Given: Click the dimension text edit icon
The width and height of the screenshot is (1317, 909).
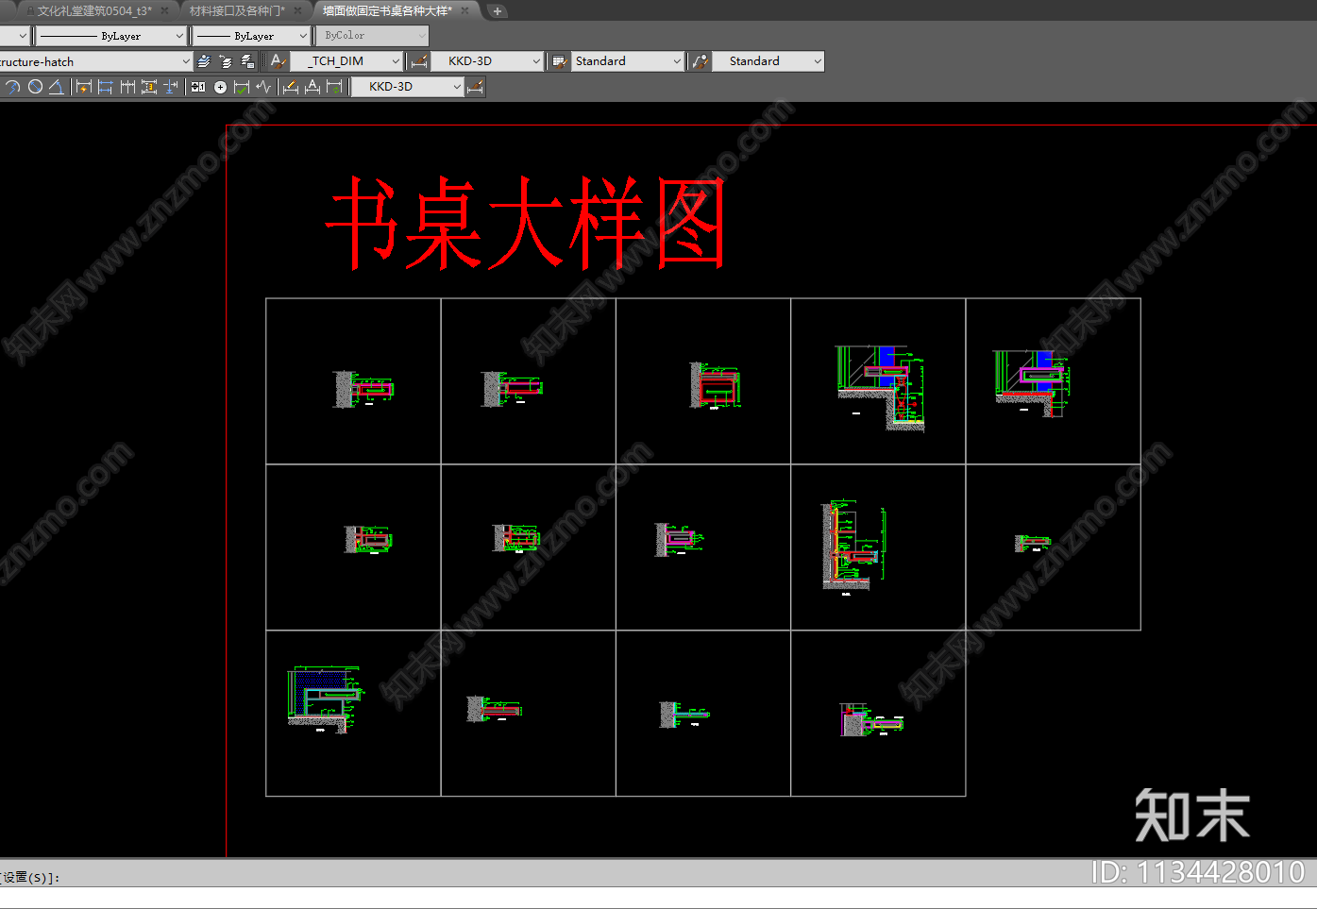Looking at the screenshot, I should [312, 87].
